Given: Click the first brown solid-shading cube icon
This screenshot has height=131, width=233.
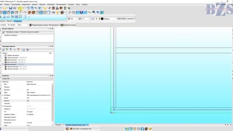Looking at the screenshot, I should [x=29, y=12].
